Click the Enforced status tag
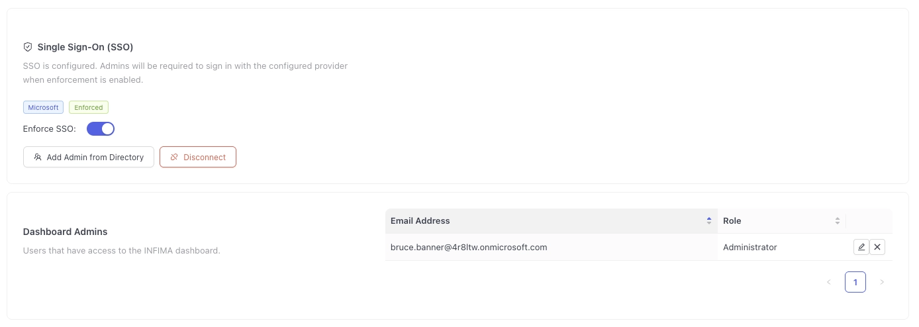 click(89, 107)
